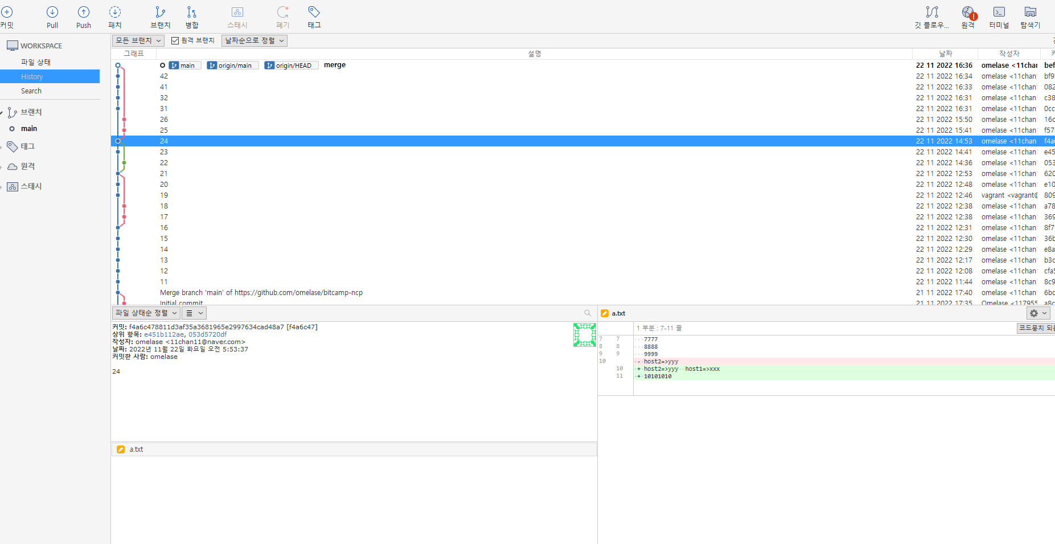The width and height of the screenshot is (1055, 544).
Task: Select commit row 42
Action: tap(583, 76)
